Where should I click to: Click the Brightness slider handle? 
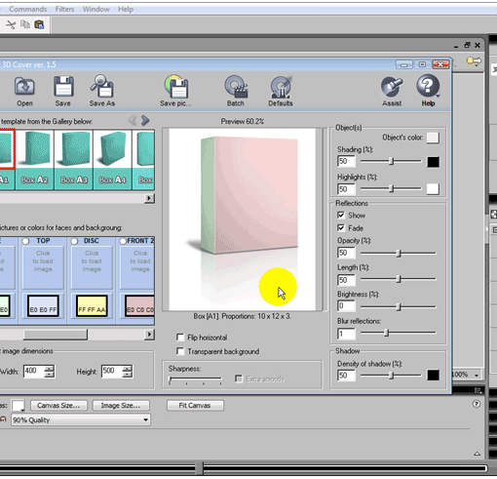(399, 306)
